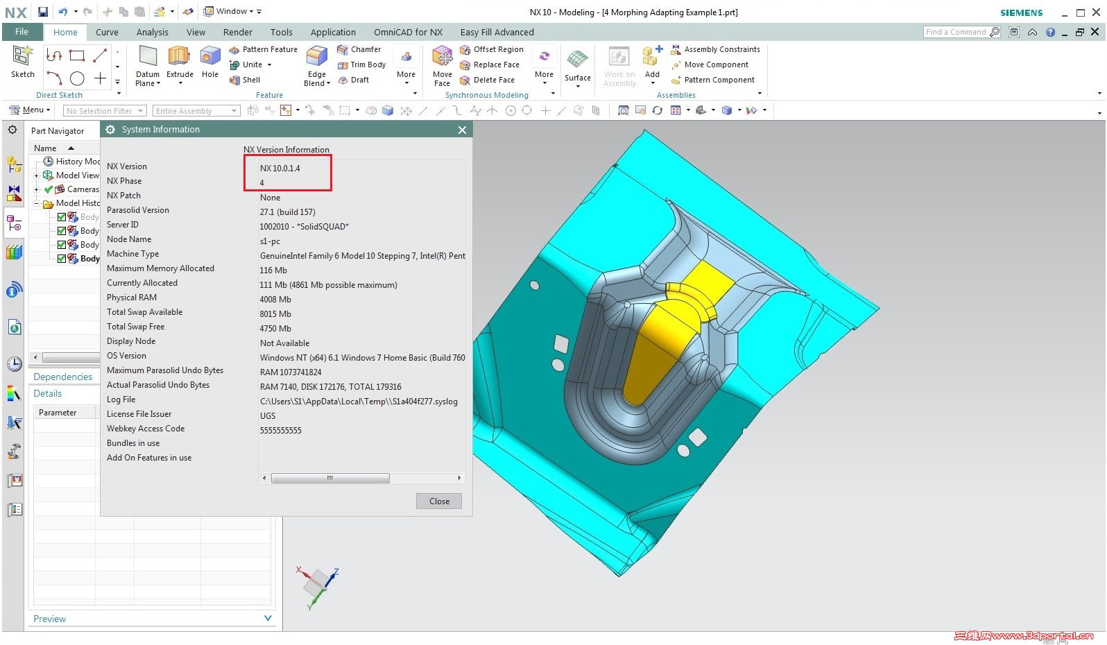The image size is (1107, 645).
Task: Open the Easy Fill Advanced tab
Action: coord(497,32)
